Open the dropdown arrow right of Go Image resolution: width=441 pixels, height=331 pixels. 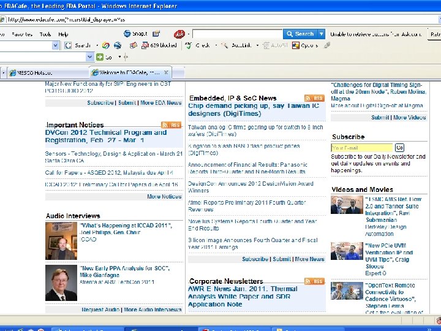click(119, 57)
